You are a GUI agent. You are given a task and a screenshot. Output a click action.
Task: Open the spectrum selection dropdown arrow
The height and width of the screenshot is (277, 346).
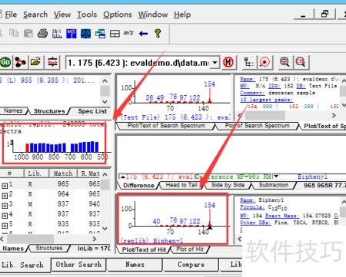click(215, 63)
